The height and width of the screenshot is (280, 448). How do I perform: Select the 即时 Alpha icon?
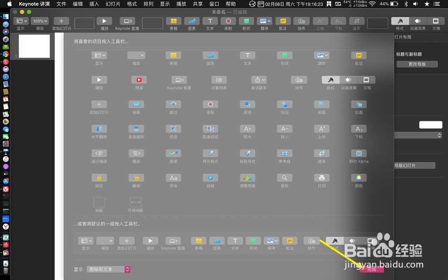click(359, 153)
